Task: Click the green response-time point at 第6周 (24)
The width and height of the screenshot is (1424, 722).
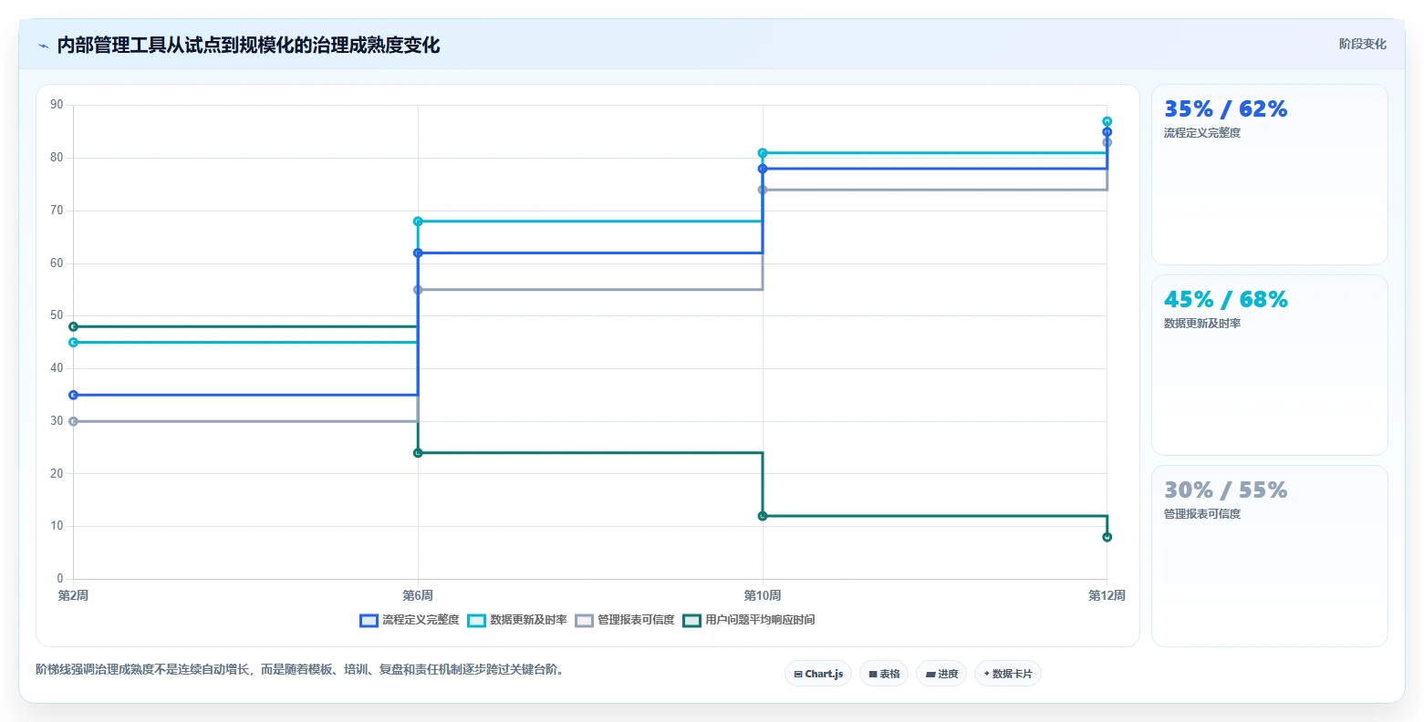Action: coord(418,453)
